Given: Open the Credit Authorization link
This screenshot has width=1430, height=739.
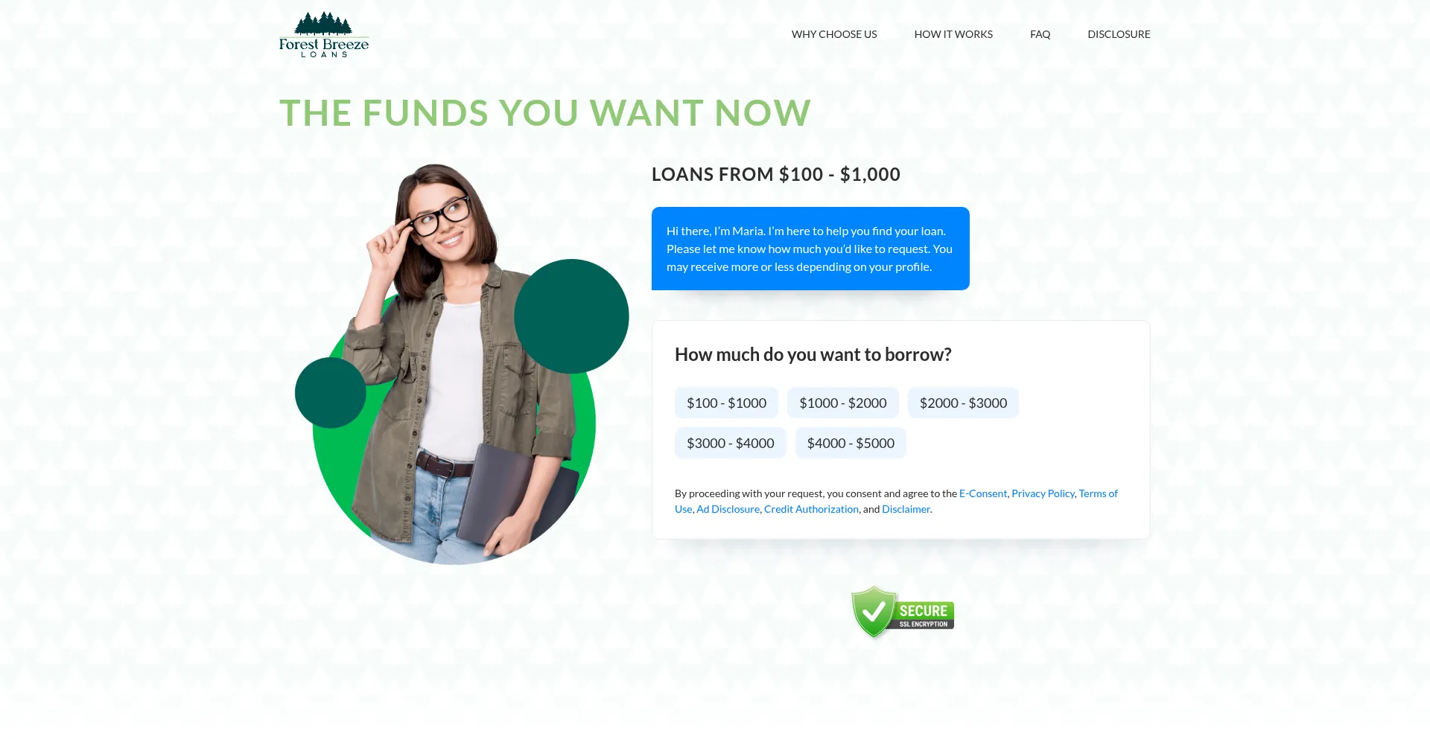Looking at the screenshot, I should point(811,509).
